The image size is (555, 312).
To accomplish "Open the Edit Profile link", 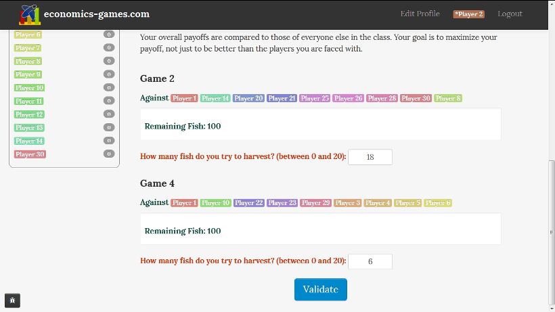I will click(420, 14).
